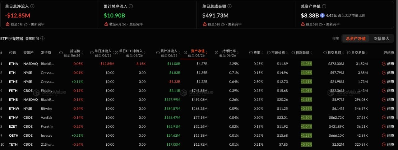Open info icon beside 单日总成交额

pyautogui.click(x=229, y=6)
